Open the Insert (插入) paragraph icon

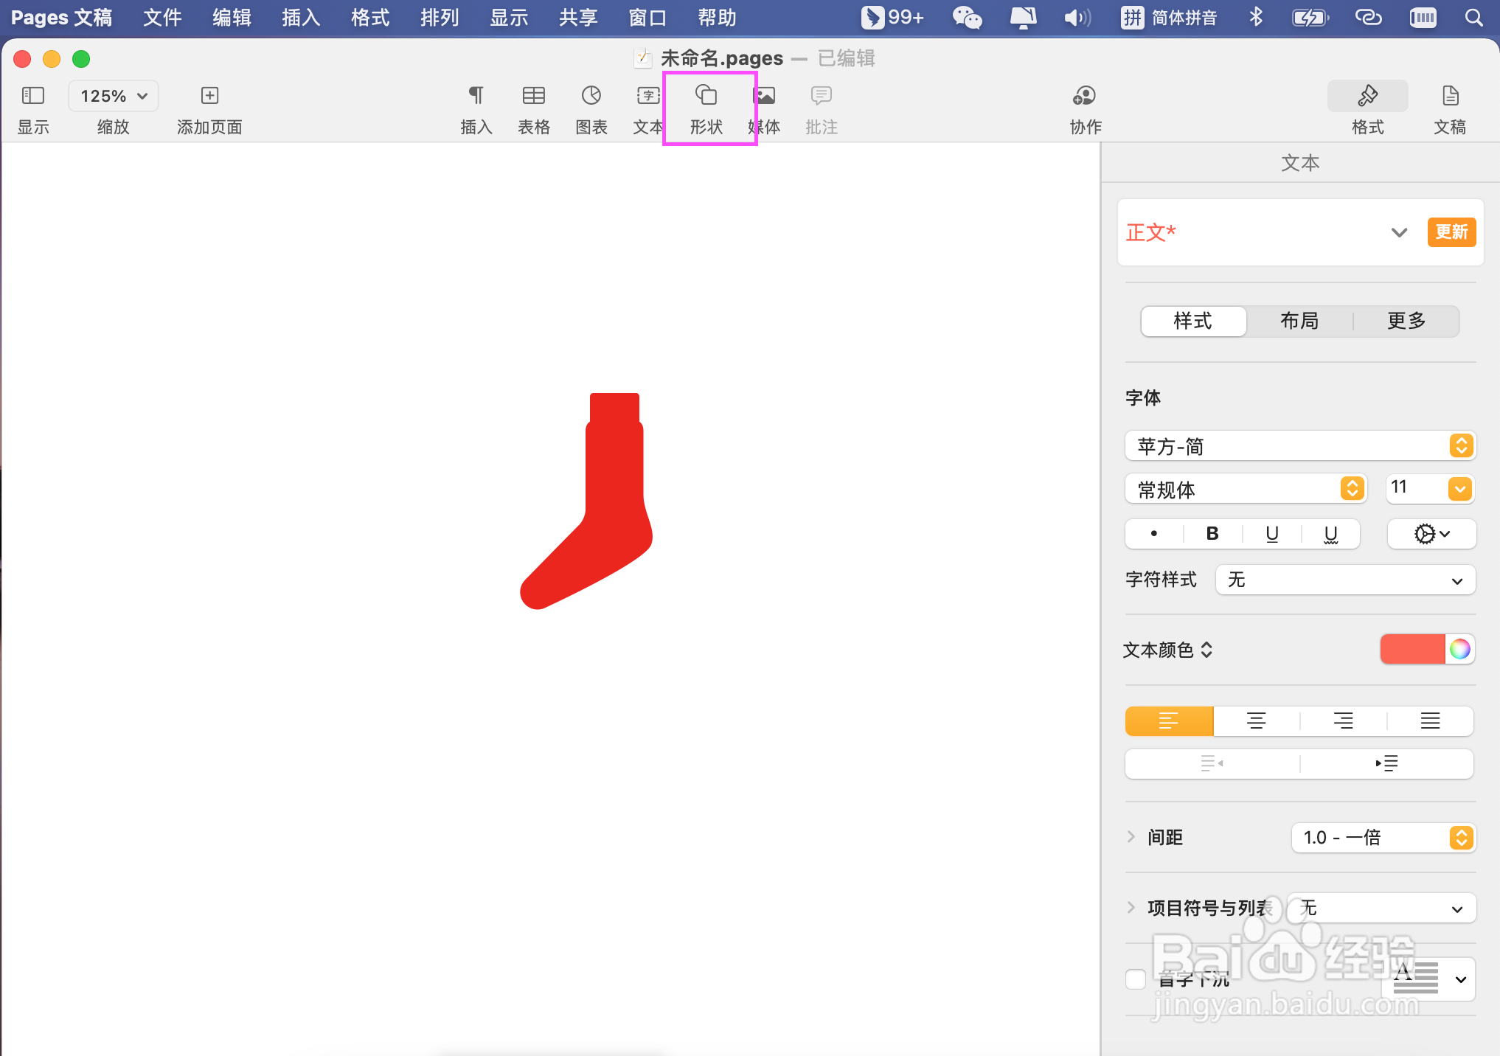coord(476,96)
